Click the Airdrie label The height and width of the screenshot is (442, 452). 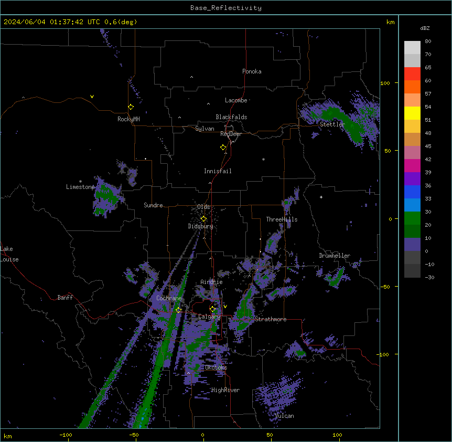211,282
